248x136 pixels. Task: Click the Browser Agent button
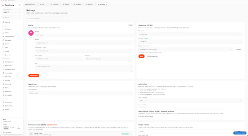(x=240, y=133)
